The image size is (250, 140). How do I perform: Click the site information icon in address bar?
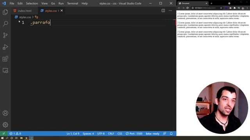click(193, 8)
